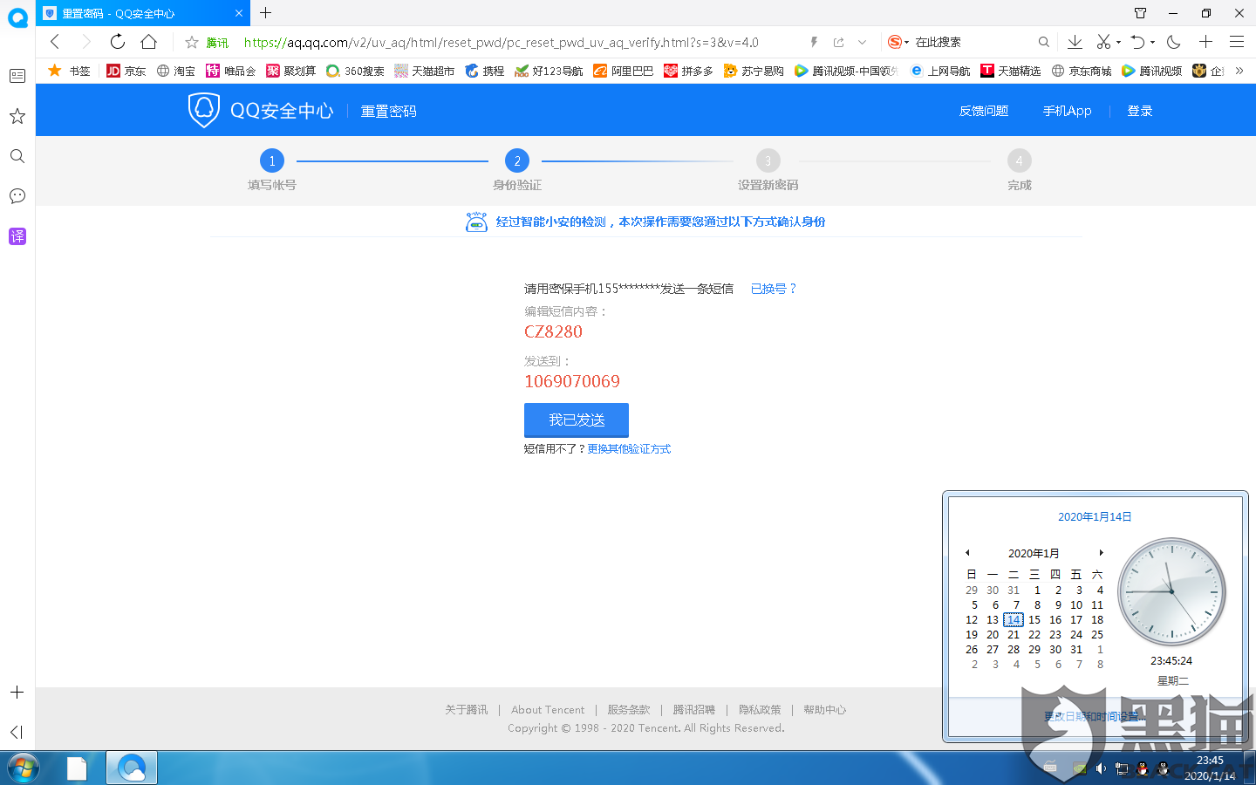Click the QQ penguin icon in system tray
The image size is (1256, 785).
coord(1142,769)
